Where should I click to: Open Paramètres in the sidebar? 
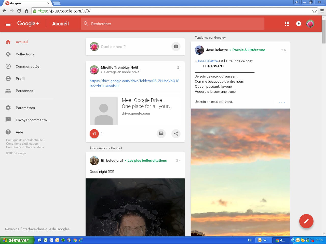click(25, 108)
